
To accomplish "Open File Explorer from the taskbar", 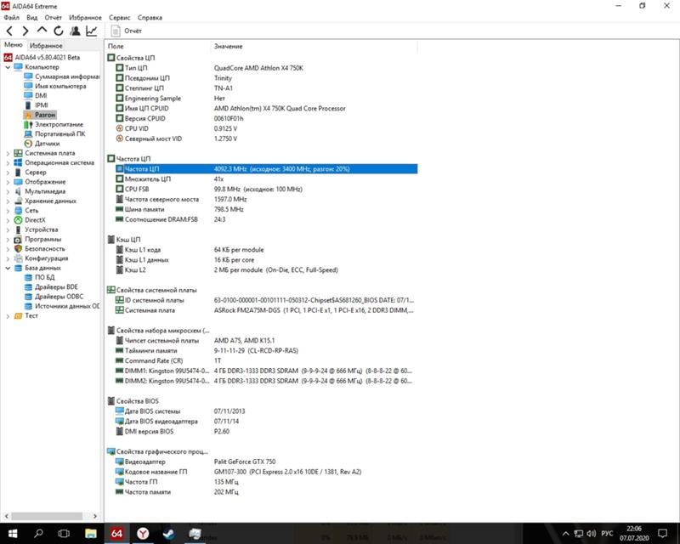I will pyautogui.click(x=91, y=533).
